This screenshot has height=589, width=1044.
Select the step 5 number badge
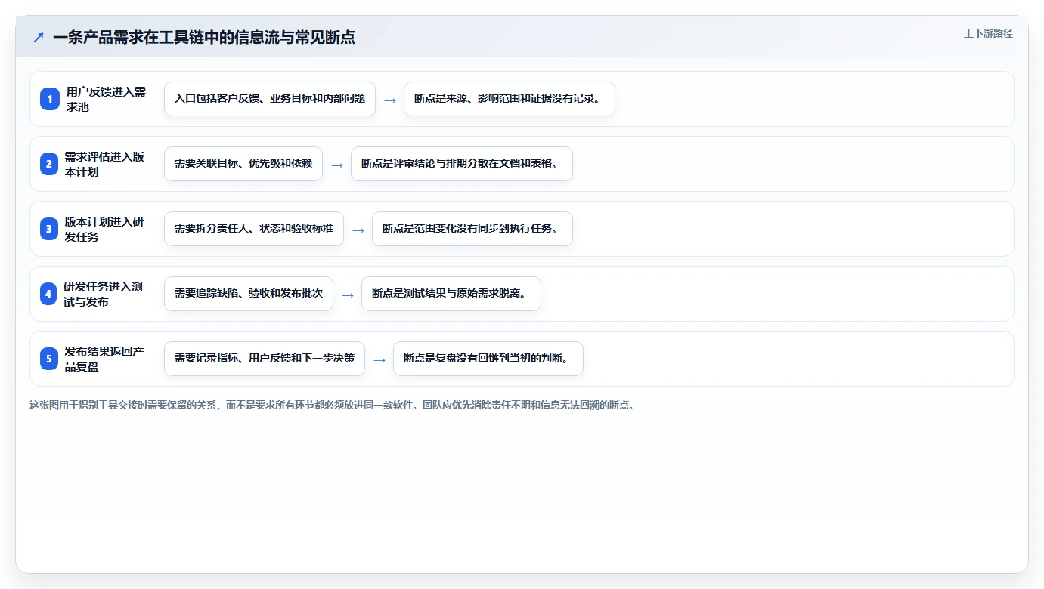point(50,359)
